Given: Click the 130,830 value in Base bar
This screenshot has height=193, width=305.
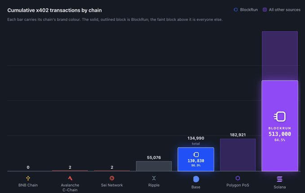Looking at the screenshot, I should pos(196,161).
